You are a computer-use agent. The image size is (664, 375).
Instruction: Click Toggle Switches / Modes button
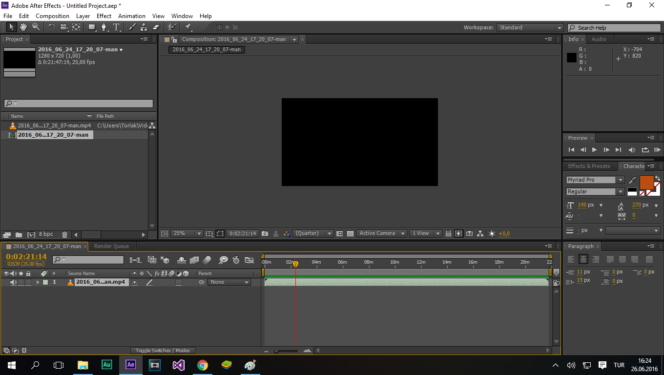163,351
